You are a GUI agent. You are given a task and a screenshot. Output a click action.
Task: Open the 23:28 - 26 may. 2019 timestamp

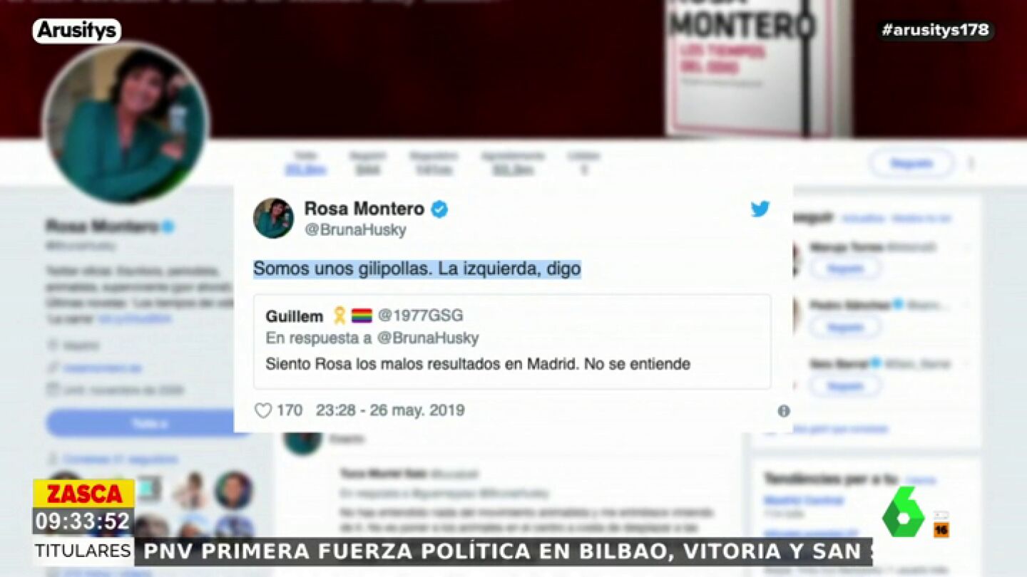tap(390, 410)
